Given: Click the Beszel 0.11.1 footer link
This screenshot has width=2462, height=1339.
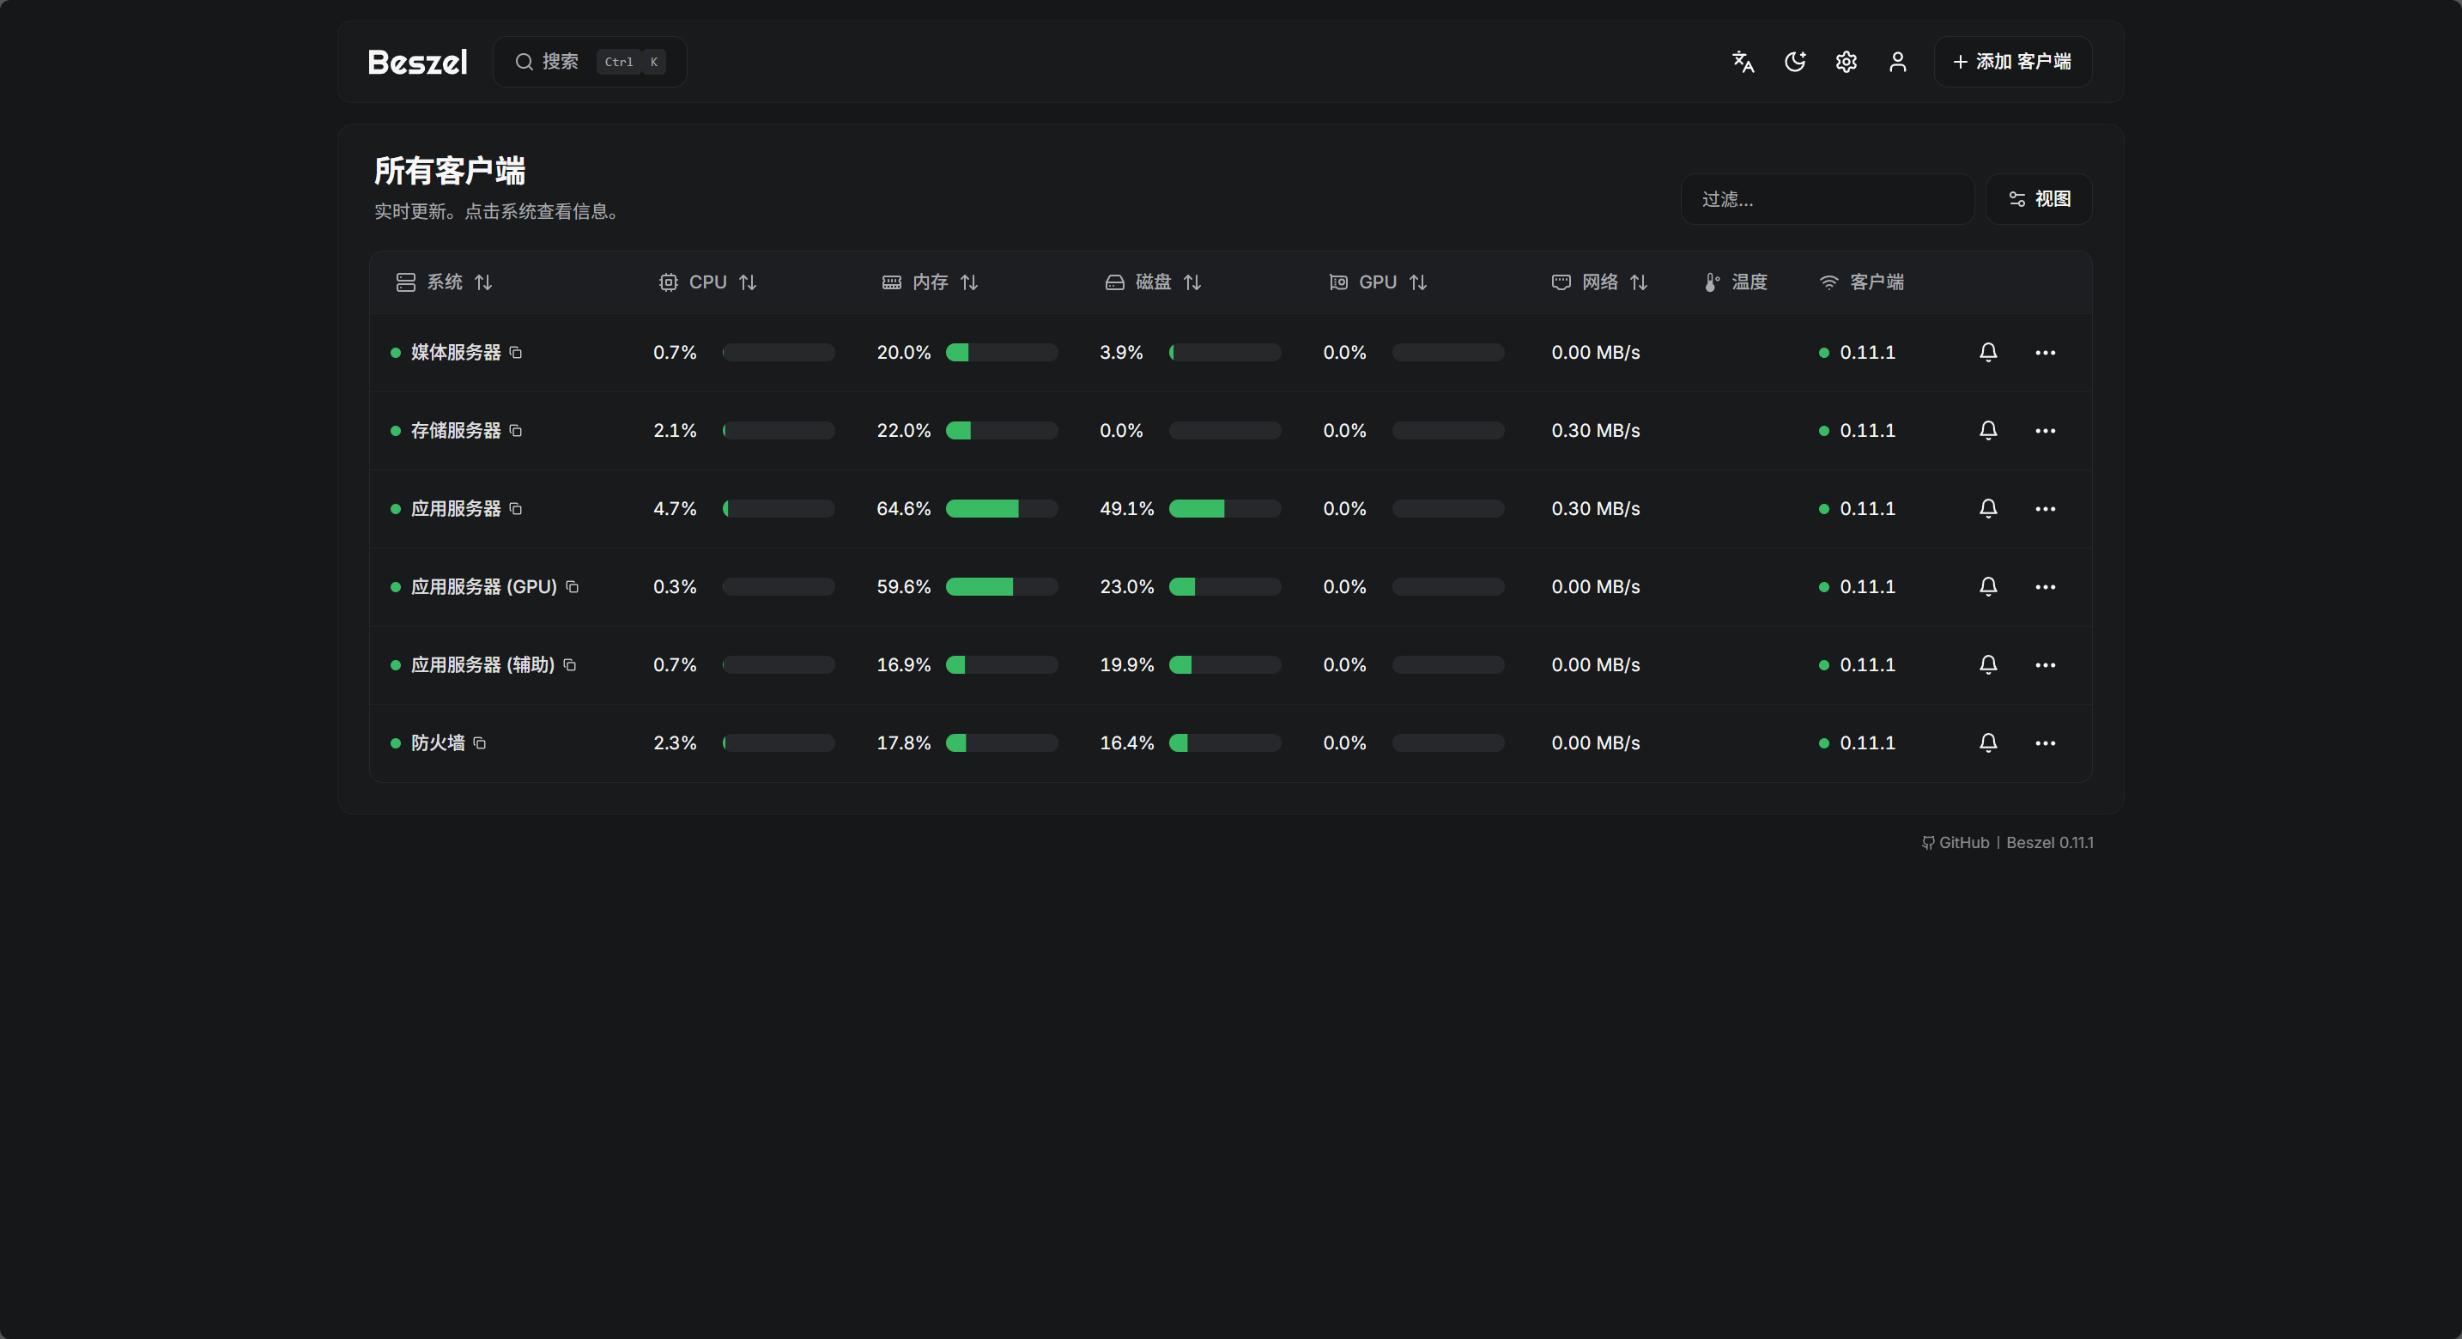Looking at the screenshot, I should 2050,843.
